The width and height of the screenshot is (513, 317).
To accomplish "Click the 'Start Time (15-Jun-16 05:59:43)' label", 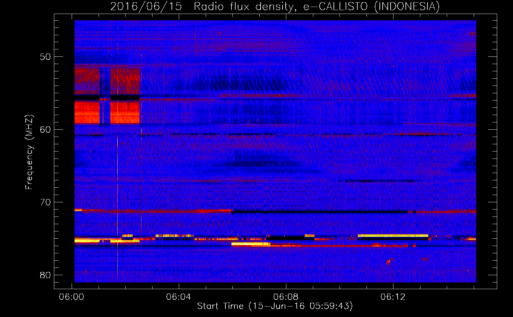I will [275, 306].
